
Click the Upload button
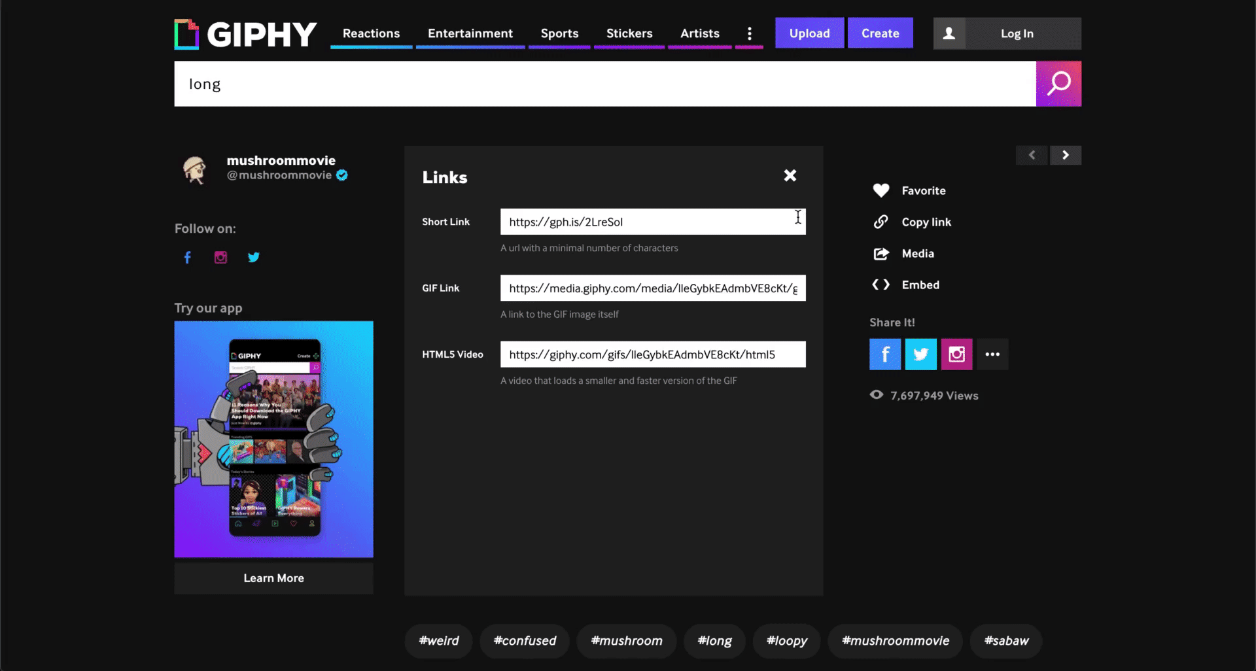(x=809, y=33)
